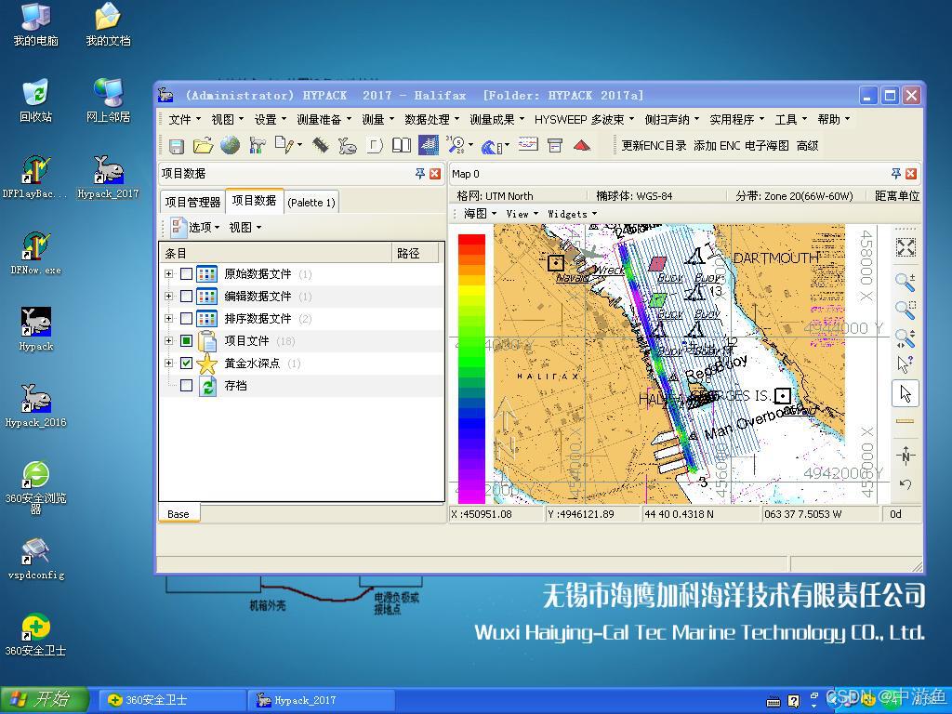Expand the 项目文件 tree node
Image resolution: width=952 pixels, height=714 pixels.
pyautogui.click(x=169, y=340)
